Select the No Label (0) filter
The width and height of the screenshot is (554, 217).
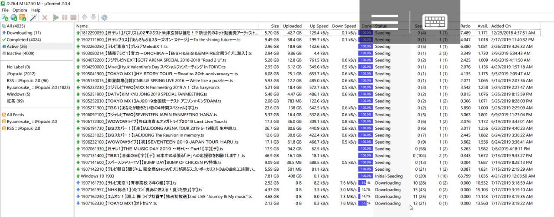(19, 67)
